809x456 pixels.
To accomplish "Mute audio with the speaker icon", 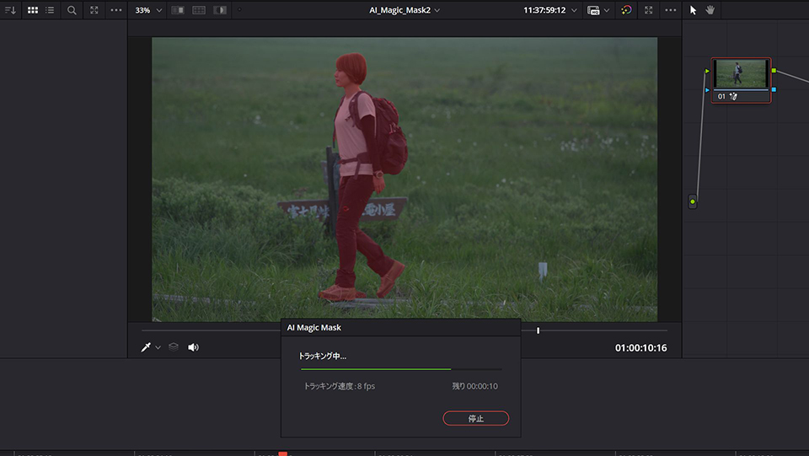I will [193, 347].
